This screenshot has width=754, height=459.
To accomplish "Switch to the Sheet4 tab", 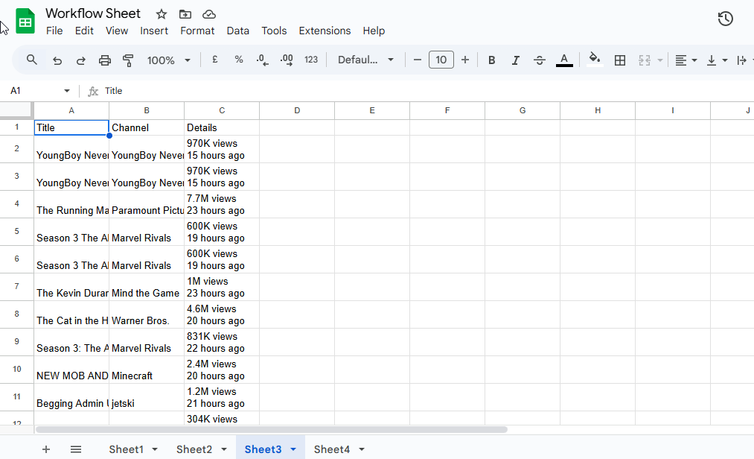I will coord(332,449).
